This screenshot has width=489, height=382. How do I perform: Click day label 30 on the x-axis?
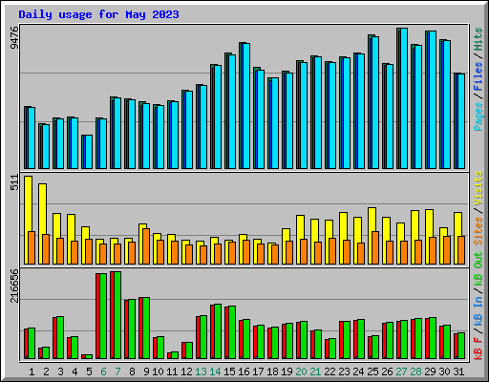click(444, 371)
